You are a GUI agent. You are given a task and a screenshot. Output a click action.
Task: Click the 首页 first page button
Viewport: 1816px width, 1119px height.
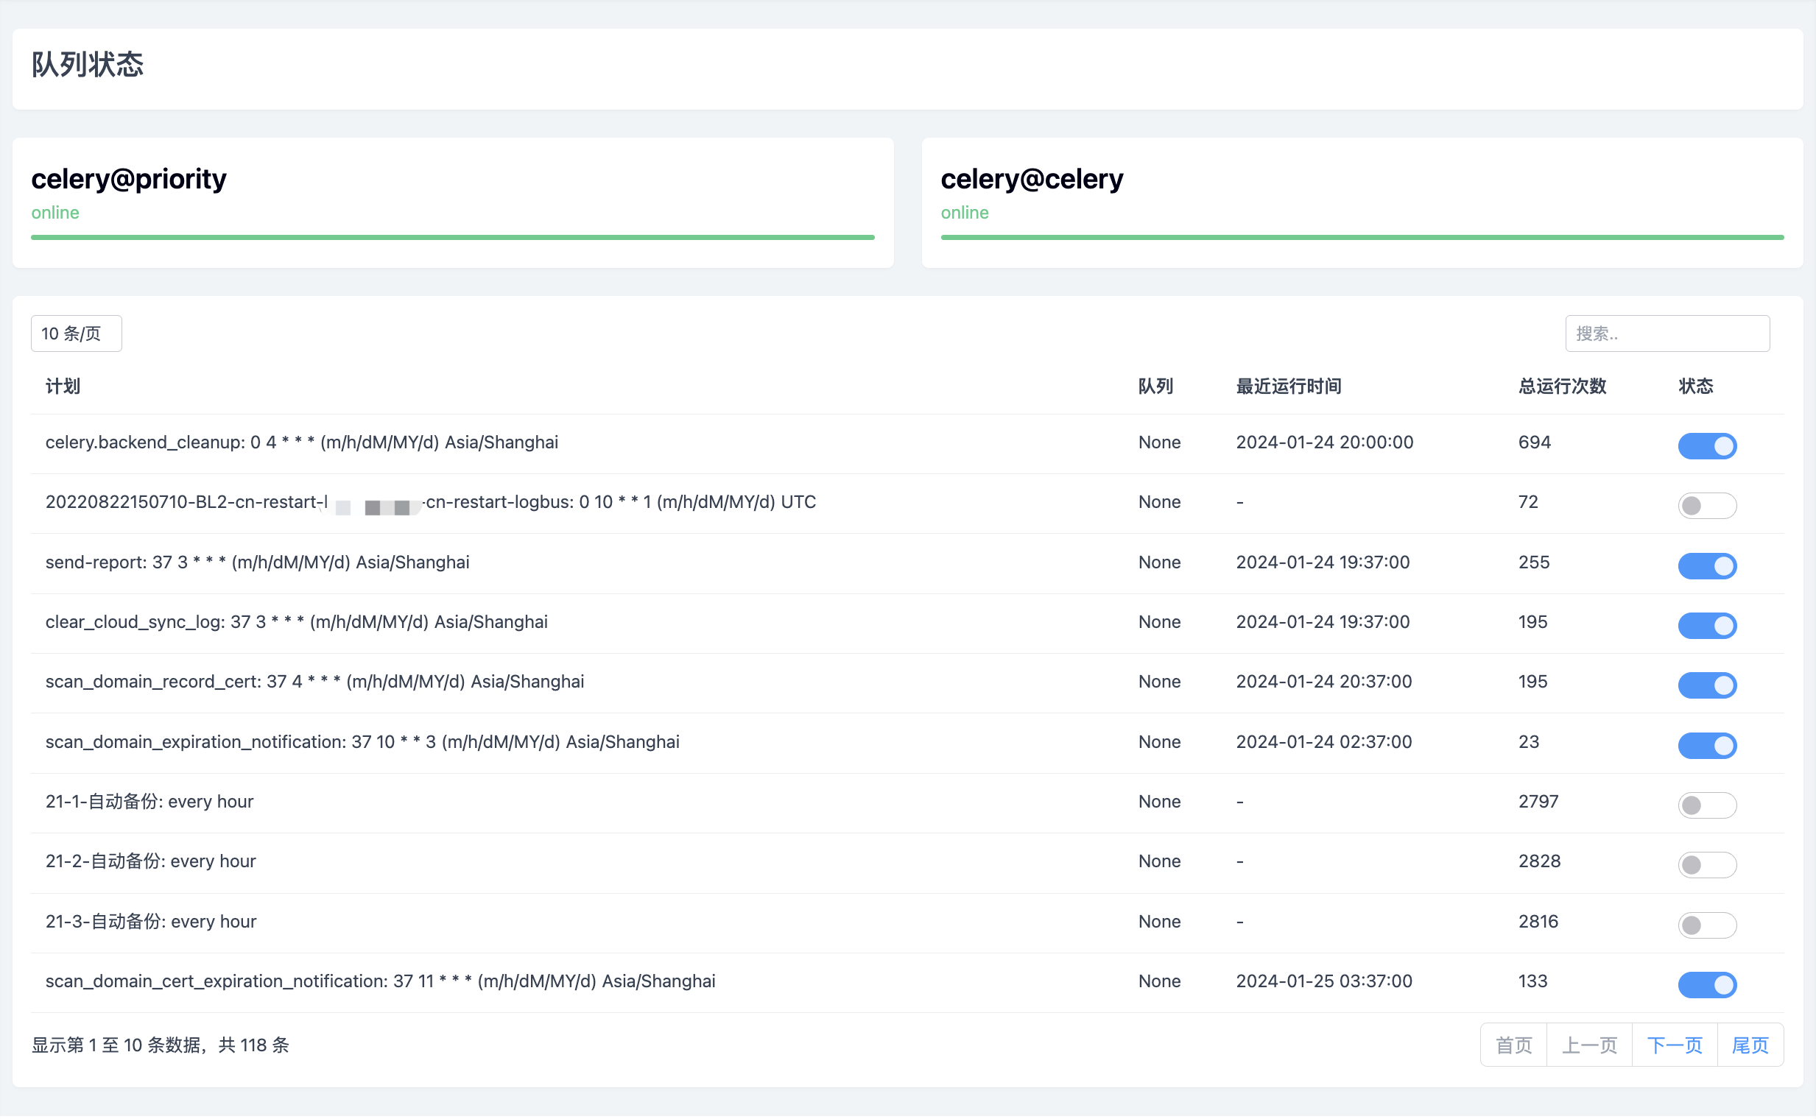click(x=1513, y=1045)
